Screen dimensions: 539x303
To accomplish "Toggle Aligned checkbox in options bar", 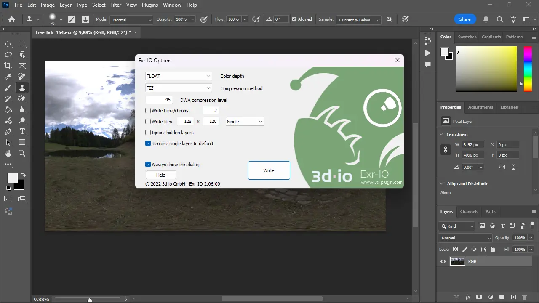I will coord(294,19).
